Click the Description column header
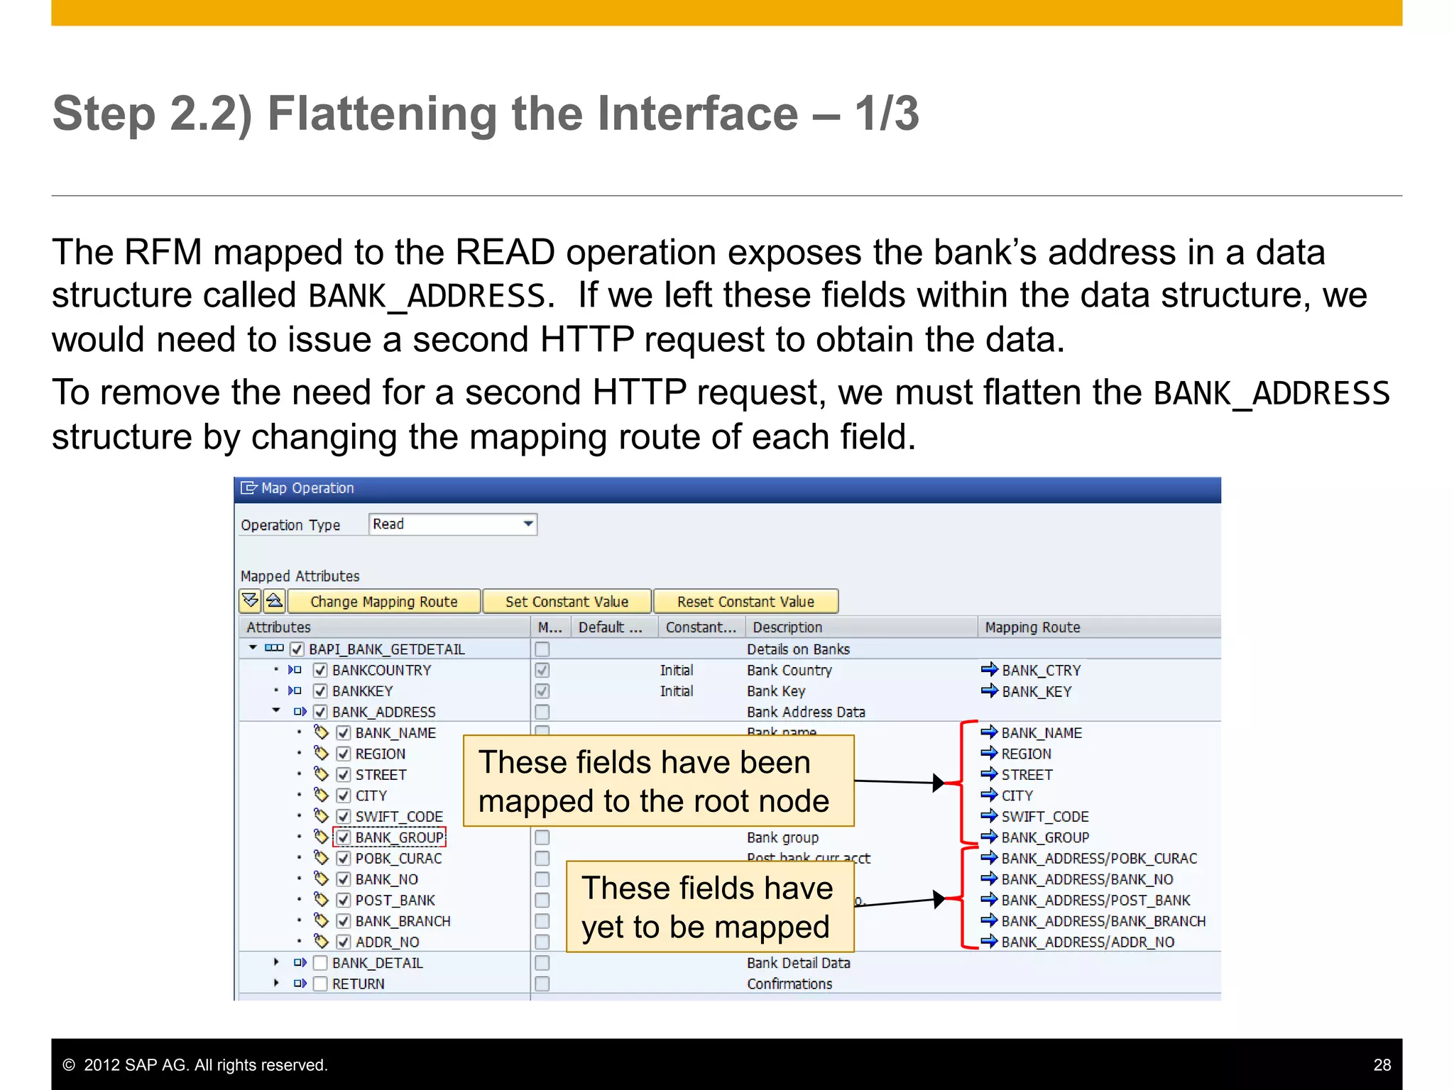The image size is (1454, 1090). point(862,627)
